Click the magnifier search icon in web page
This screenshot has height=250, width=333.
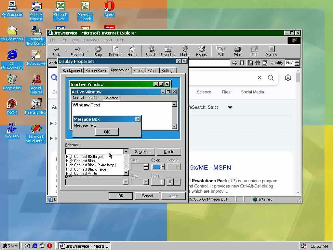click(x=271, y=77)
